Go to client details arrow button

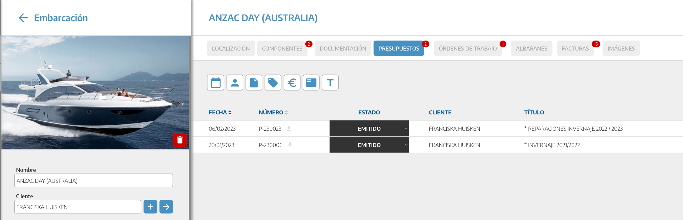pos(166,207)
